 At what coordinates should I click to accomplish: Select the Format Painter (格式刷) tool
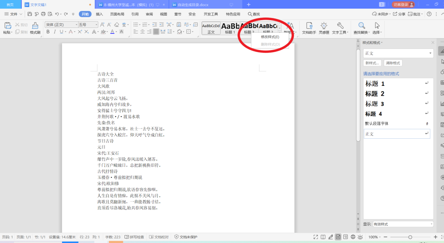click(x=35, y=28)
